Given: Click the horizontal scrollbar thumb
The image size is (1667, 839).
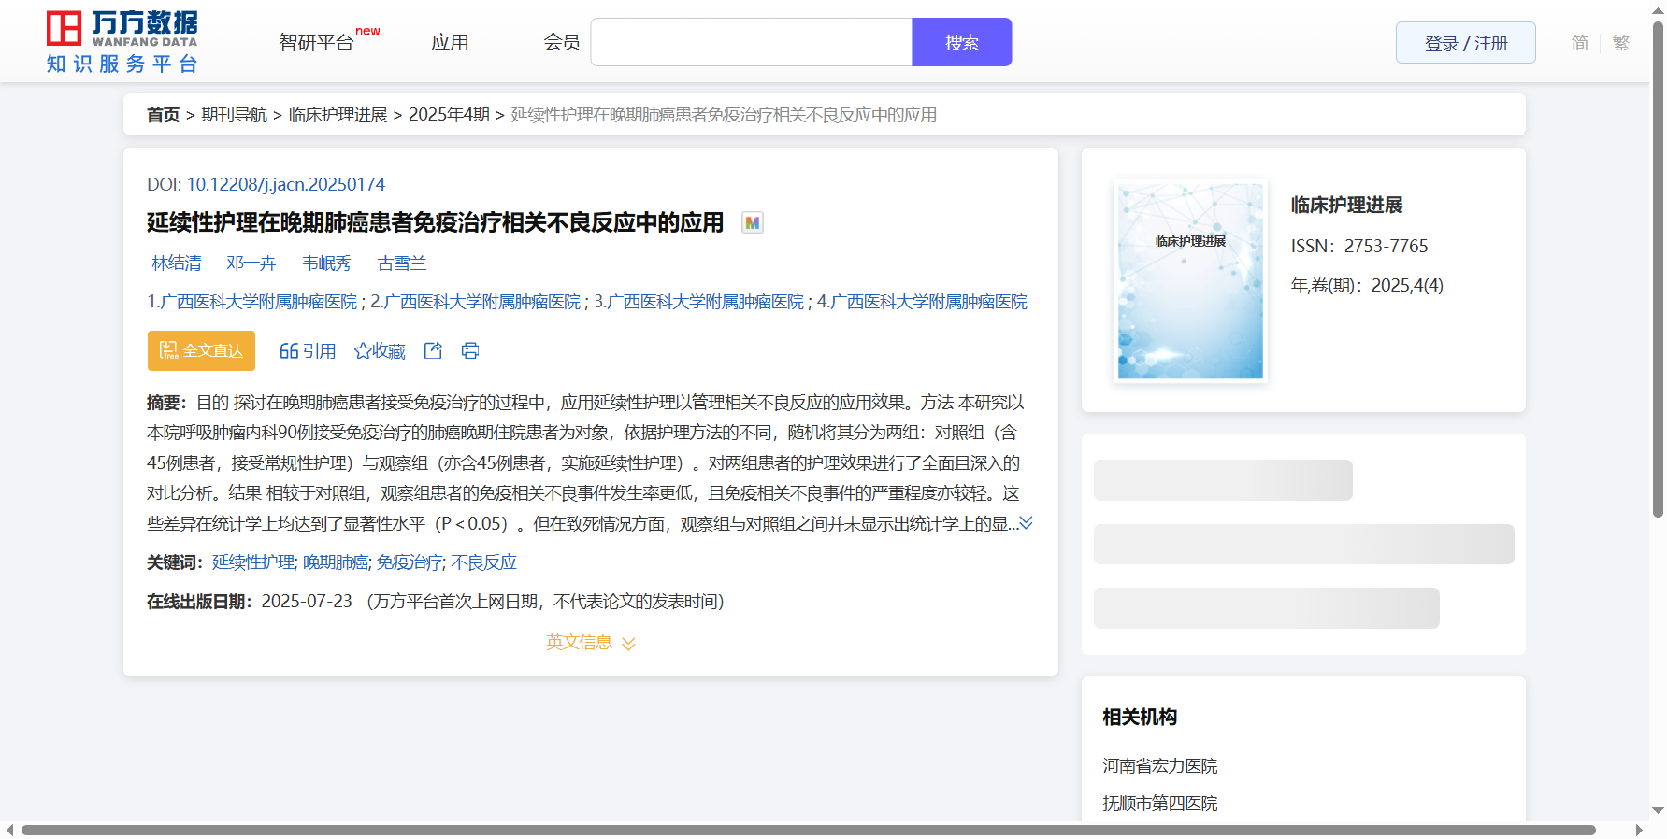Looking at the screenshot, I should 808,830.
